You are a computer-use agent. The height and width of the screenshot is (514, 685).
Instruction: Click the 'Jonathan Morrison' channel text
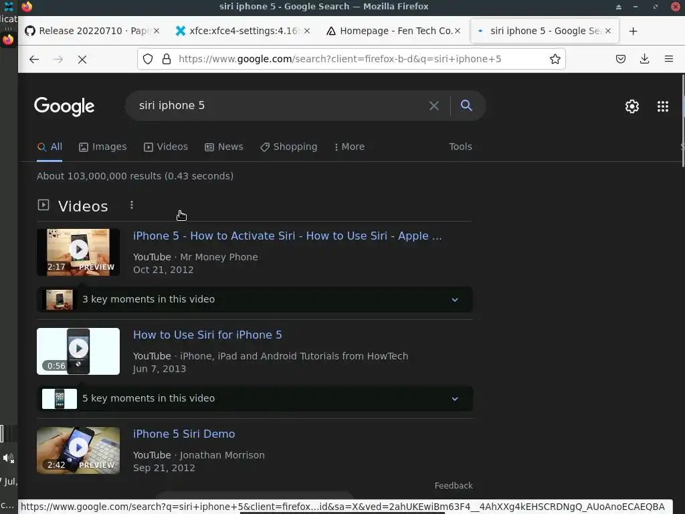point(222,455)
